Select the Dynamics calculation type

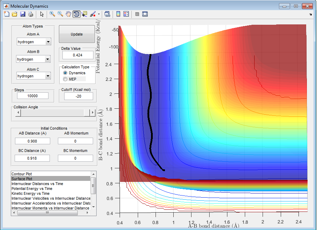65,73
